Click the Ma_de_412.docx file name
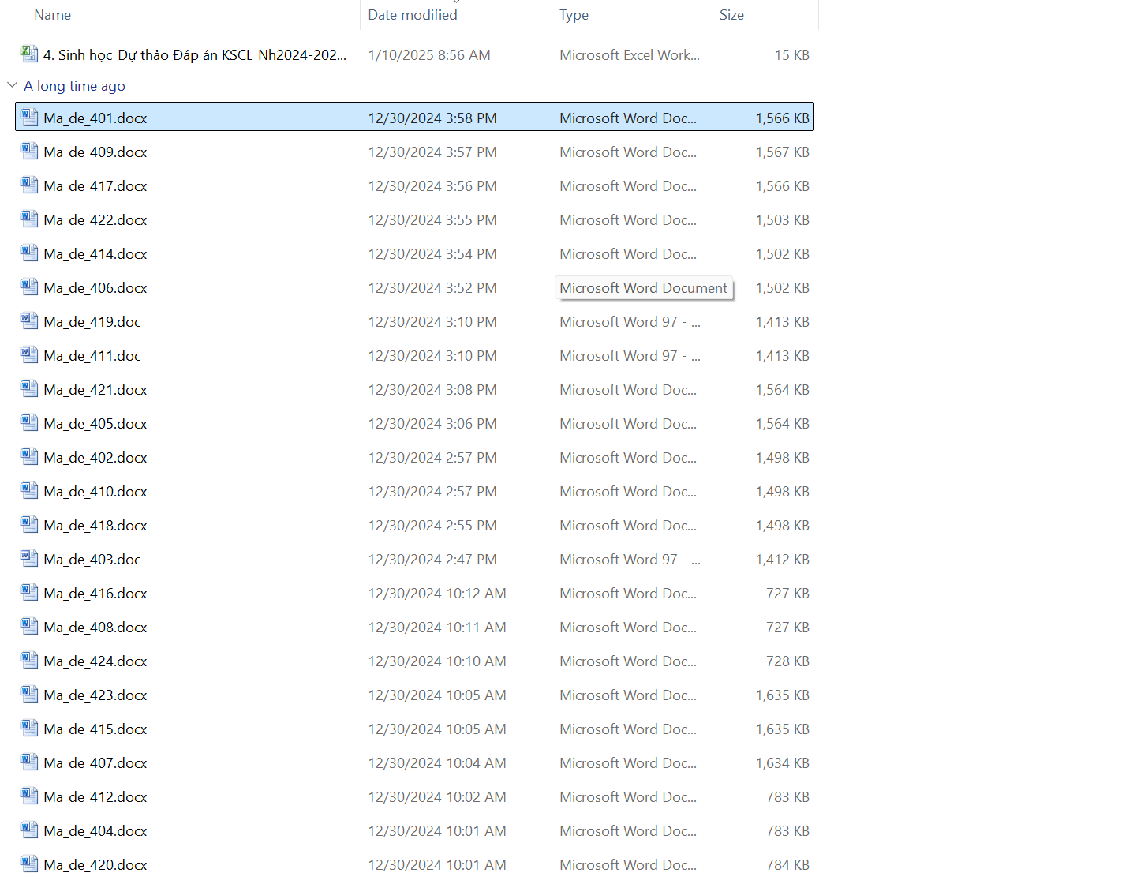Screen dimensions: 1122x888 pyautogui.click(x=95, y=797)
